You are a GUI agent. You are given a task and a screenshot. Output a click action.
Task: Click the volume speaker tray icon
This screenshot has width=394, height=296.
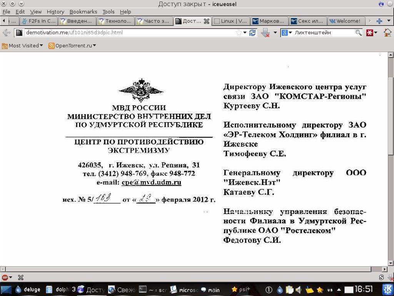tap(298, 289)
